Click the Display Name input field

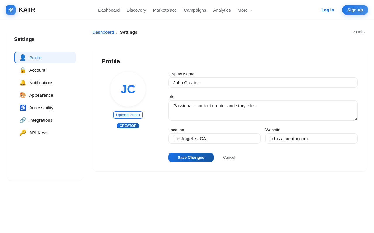263,83
